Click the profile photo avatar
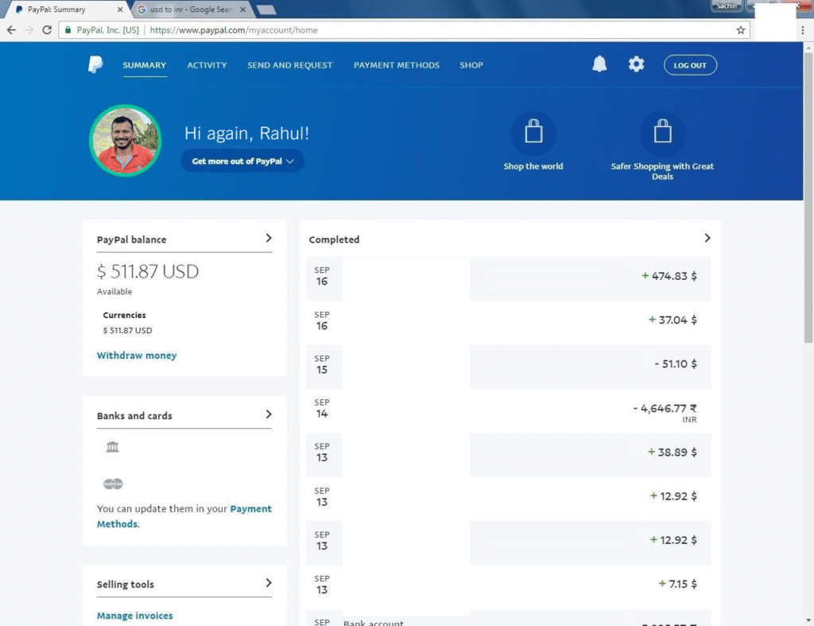Viewport: 814px width, 626px height. tap(126, 140)
